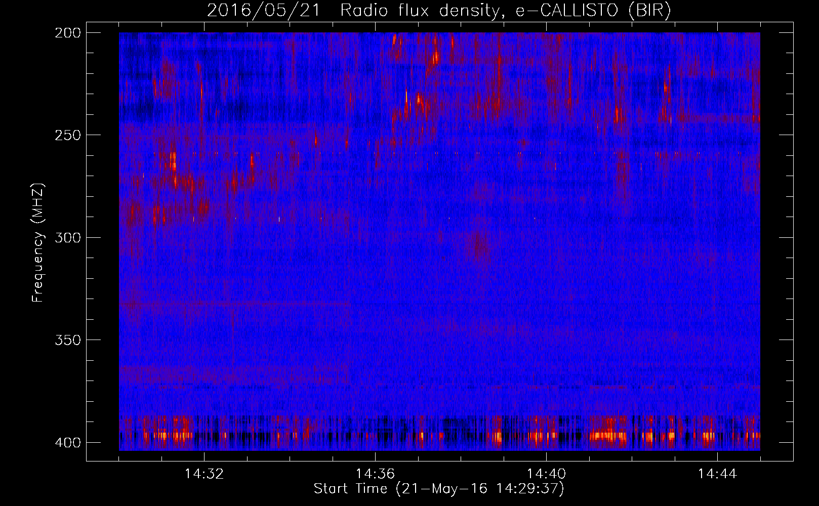
Task: Click the 14:40 time tick label
Action: [x=546, y=474]
